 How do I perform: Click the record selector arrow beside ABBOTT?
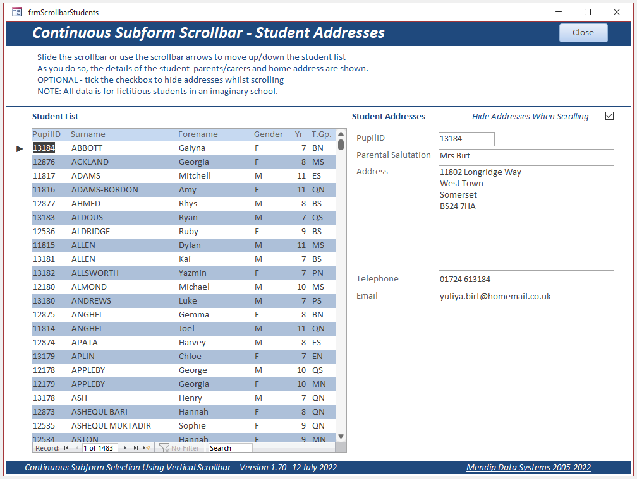tap(20, 148)
